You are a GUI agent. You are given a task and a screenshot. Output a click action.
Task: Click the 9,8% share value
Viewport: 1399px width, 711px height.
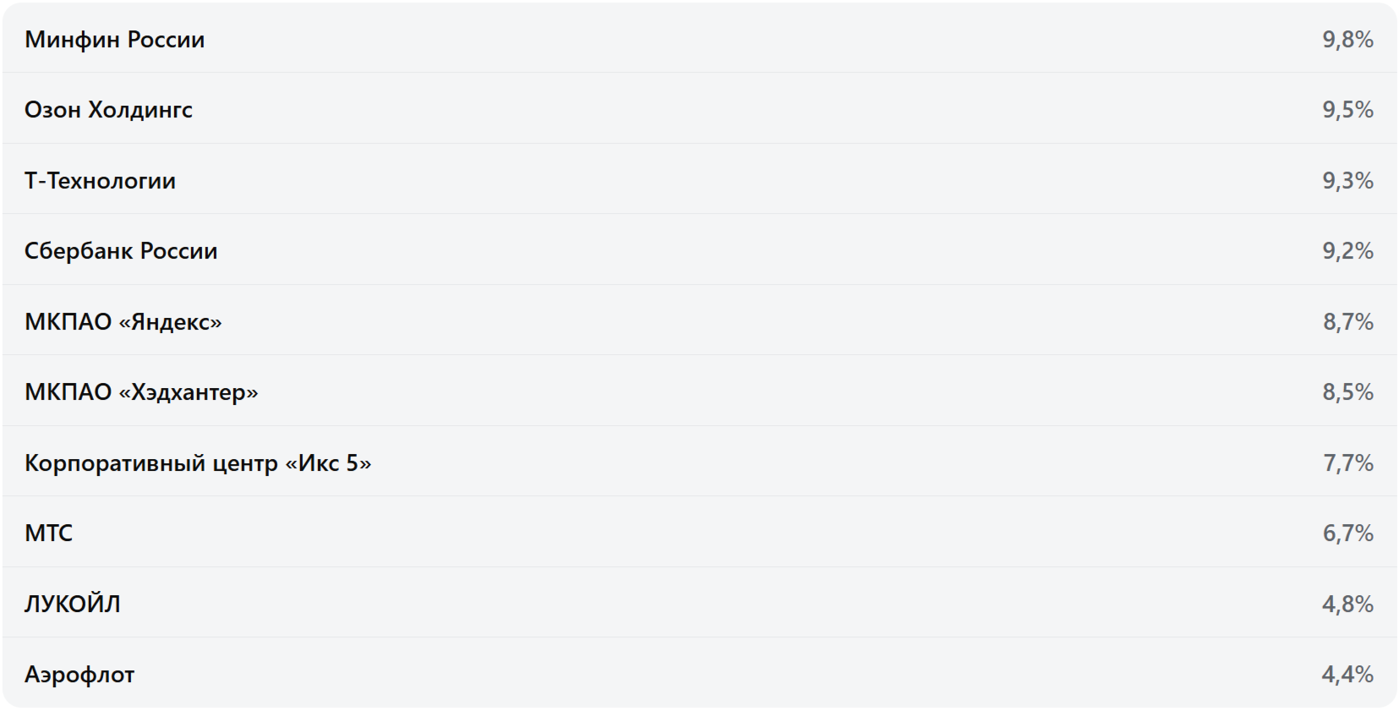[x=1347, y=40]
